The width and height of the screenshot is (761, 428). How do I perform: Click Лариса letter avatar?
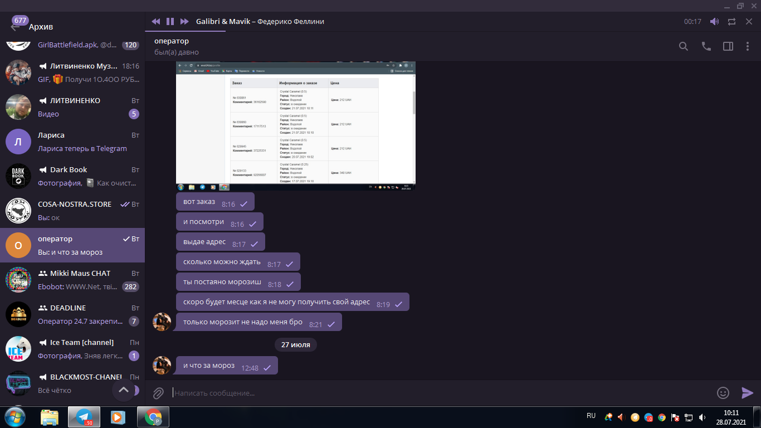[x=18, y=142]
